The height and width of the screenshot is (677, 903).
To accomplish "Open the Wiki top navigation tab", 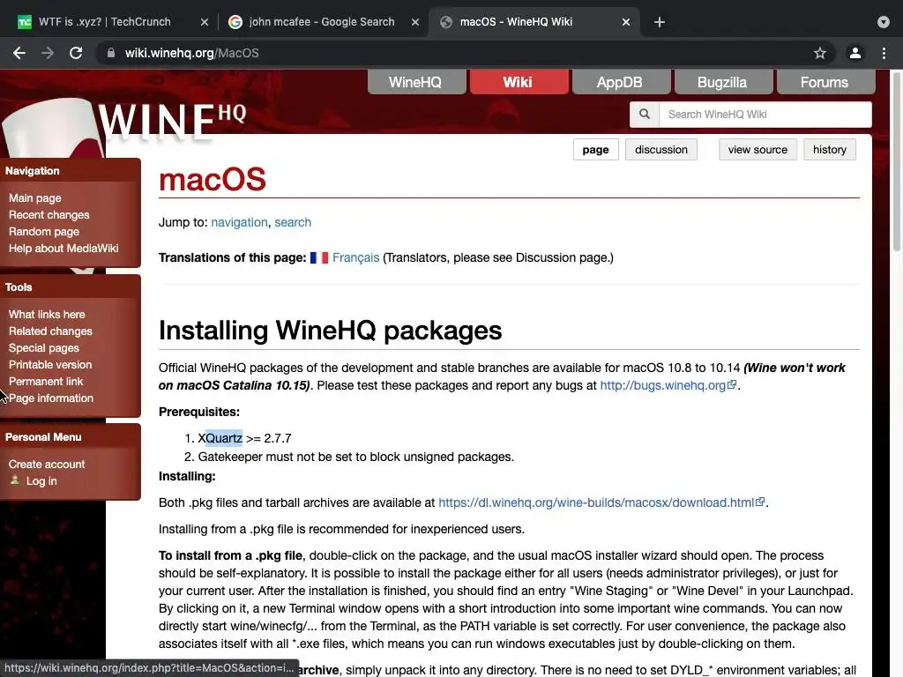I will point(518,82).
